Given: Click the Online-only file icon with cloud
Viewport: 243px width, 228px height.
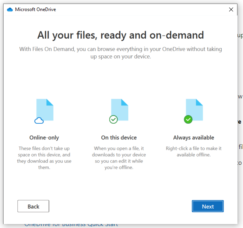Looking at the screenshot, I should pos(44,111).
